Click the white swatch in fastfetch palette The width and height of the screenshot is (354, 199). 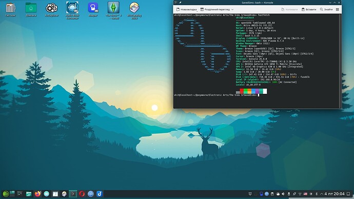pos(265,91)
